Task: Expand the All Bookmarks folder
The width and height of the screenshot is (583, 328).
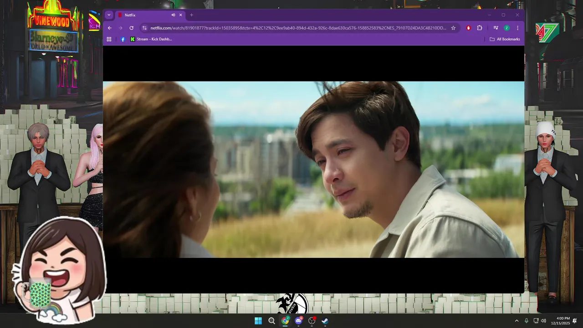Action: pyautogui.click(x=505, y=39)
